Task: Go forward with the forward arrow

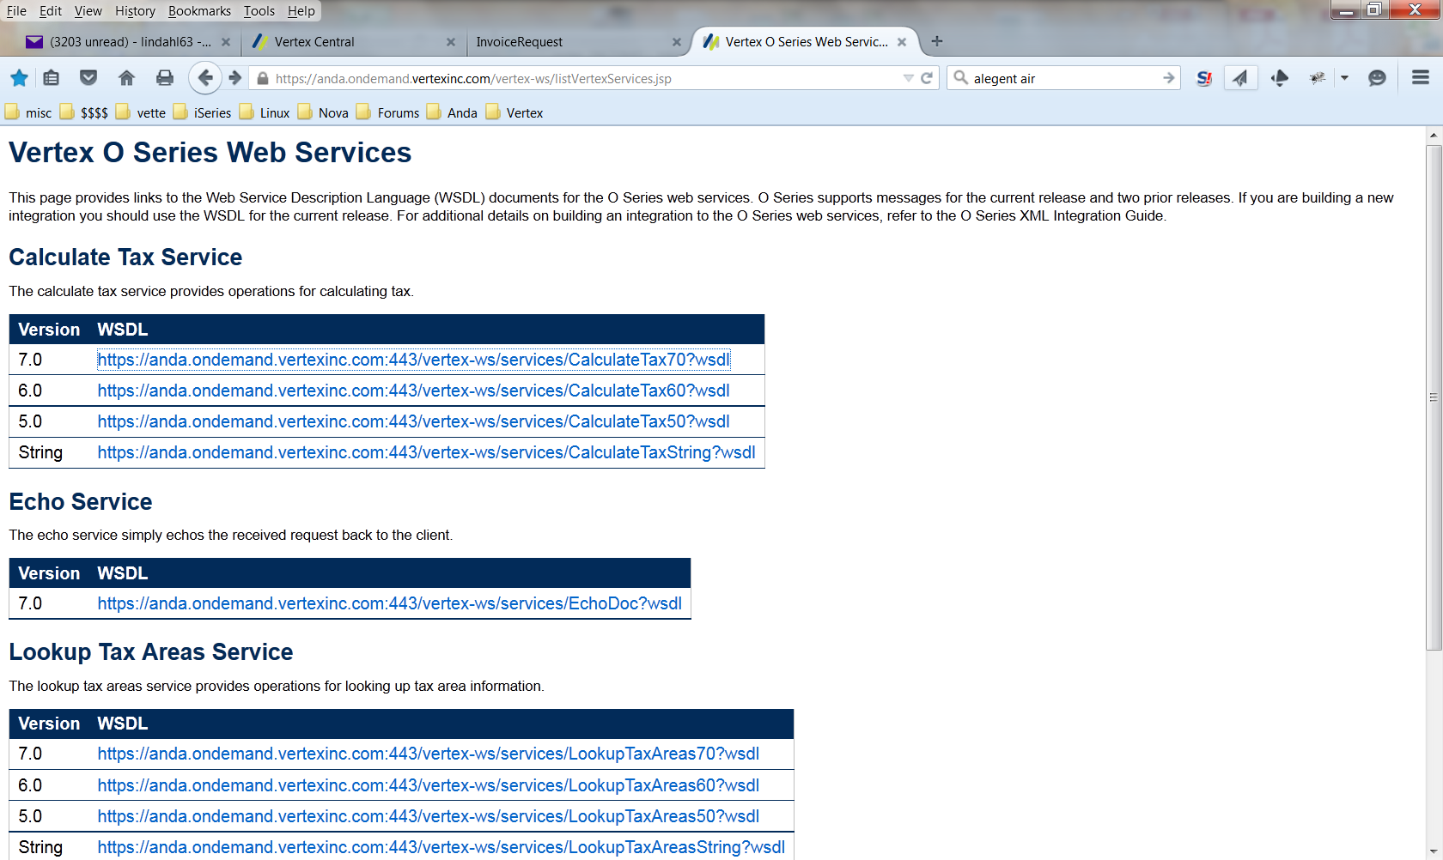Action: click(234, 78)
